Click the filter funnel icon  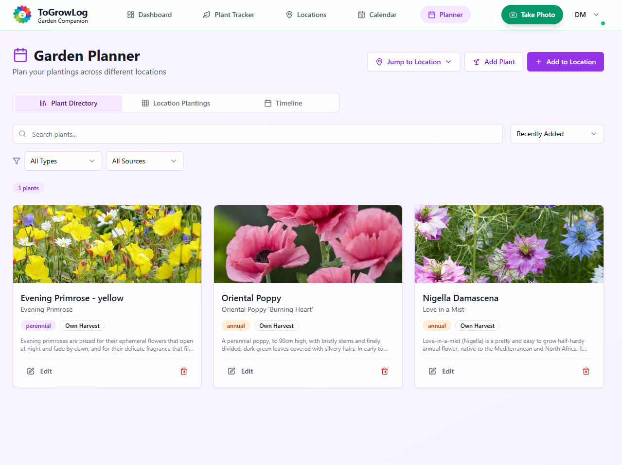pos(17,161)
